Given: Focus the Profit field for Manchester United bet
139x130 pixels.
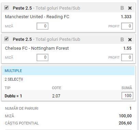Looking at the screenshot, I should pyautogui.click(x=127, y=26).
